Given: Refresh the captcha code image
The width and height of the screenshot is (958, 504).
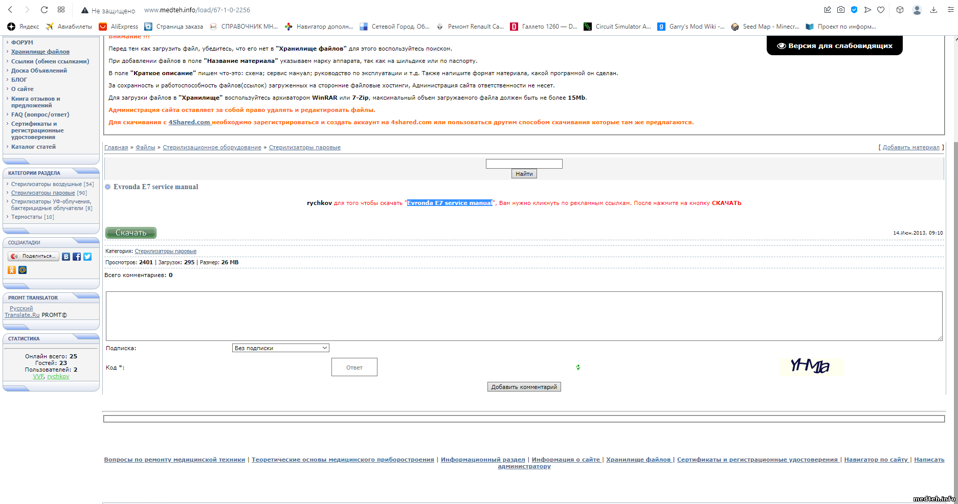Looking at the screenshot, I should coord(578,367).
